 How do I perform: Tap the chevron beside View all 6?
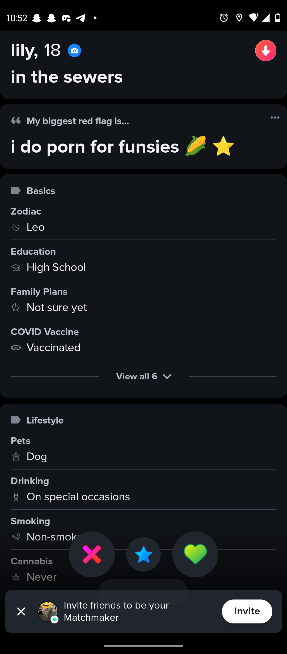pyautogui.click(x=167, y=376)
